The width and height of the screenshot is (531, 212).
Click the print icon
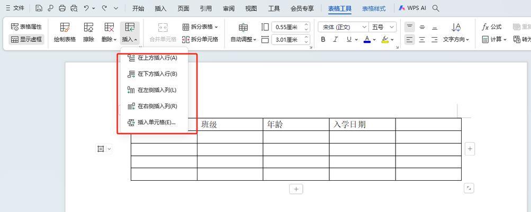pyautogui.click(x=62, y=8)
